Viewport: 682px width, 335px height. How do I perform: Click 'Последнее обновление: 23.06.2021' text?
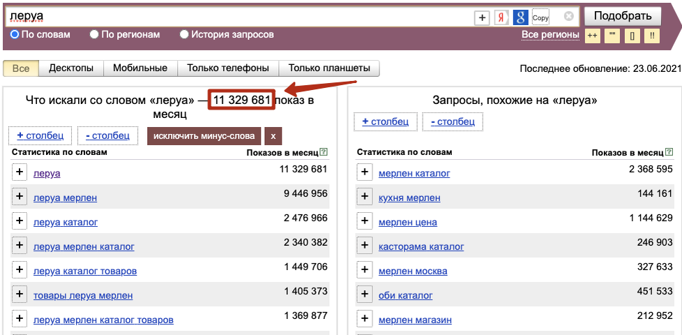point(600,68)
